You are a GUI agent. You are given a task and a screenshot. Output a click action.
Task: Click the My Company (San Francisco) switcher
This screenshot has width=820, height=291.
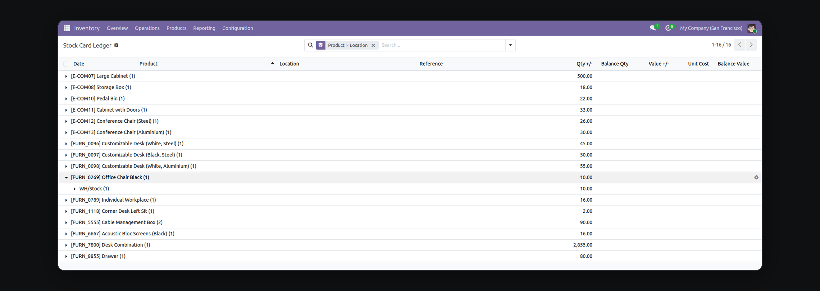tap(711, 28)
